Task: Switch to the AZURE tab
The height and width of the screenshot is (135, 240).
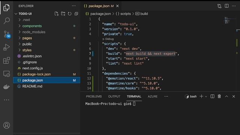Action: [x=153, y=96]
